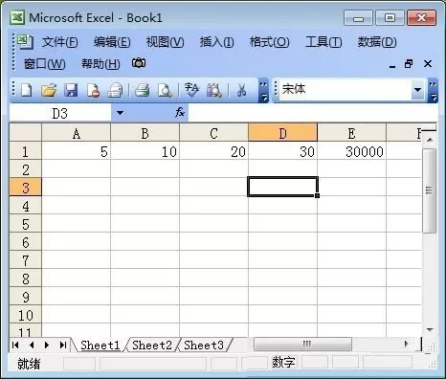Open the 视图(V) menu
The width and height of the screenshot is (446, 379).
(165, 42)
